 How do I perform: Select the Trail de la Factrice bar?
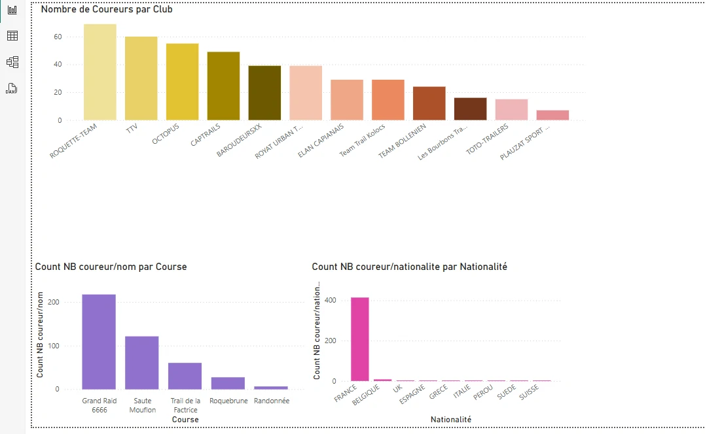click(x=185, y=376)
